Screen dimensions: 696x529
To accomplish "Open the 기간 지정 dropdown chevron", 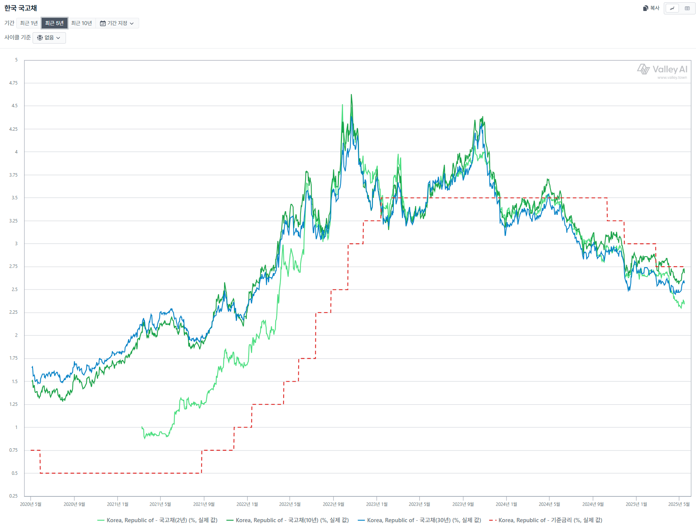I will 132,23.
